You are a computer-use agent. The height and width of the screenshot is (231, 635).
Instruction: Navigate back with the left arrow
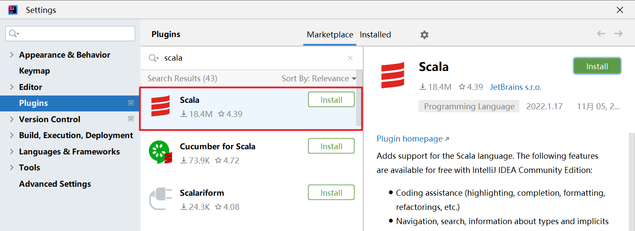[601, 34]
